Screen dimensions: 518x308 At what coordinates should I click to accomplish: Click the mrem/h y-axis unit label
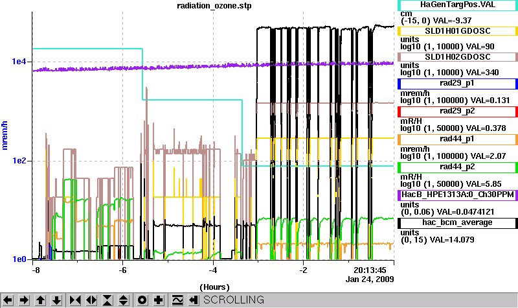coord(5,136)
